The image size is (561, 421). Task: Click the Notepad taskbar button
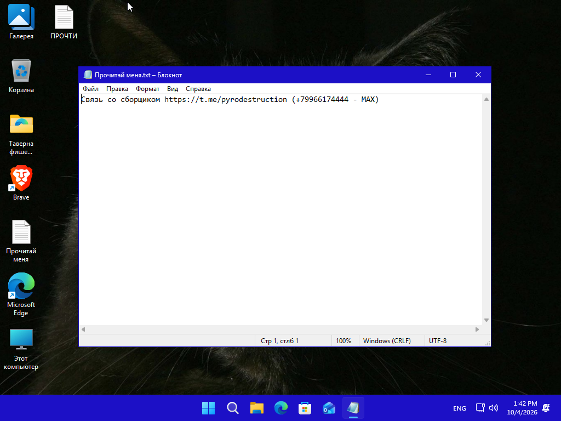[353, 408]
